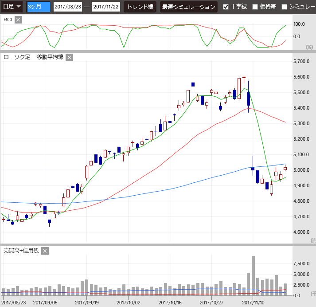316x307 pixels.
Task: Click the 2017/11/10 date label on the axis
Action: point(253,303)
